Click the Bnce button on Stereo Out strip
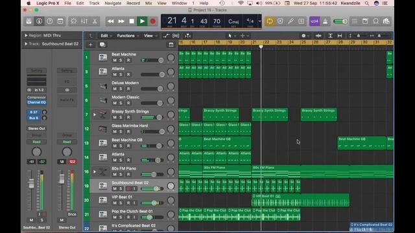This screenshot has width=415, height=233. 72,214
